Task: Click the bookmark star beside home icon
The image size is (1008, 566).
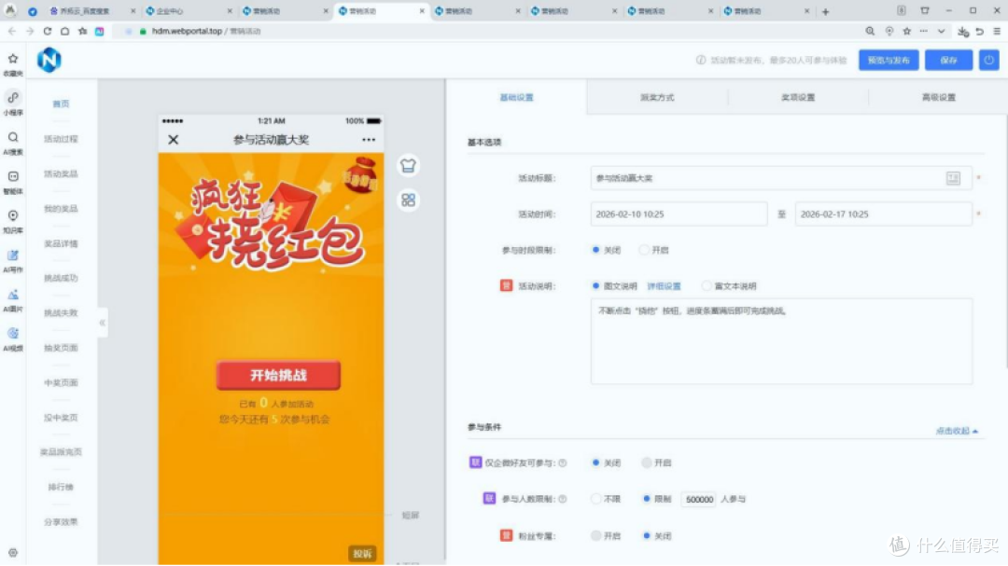Action: pos(83,31)
